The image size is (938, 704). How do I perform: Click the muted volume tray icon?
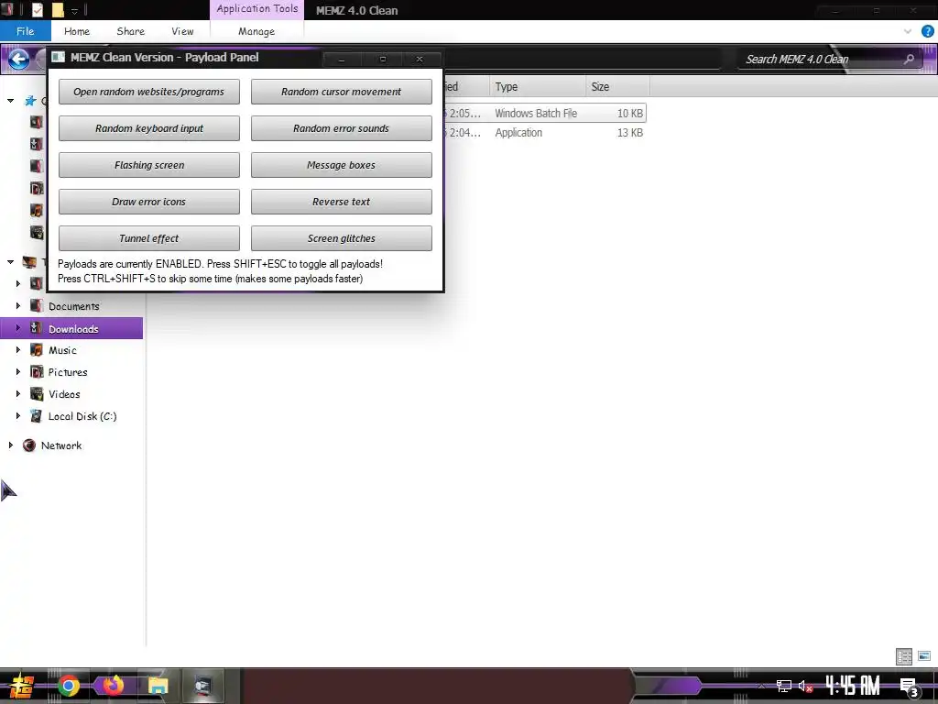pos(805,686)
